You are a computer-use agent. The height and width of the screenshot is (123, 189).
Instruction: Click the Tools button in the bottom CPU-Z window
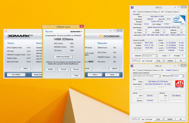(158, 119)
